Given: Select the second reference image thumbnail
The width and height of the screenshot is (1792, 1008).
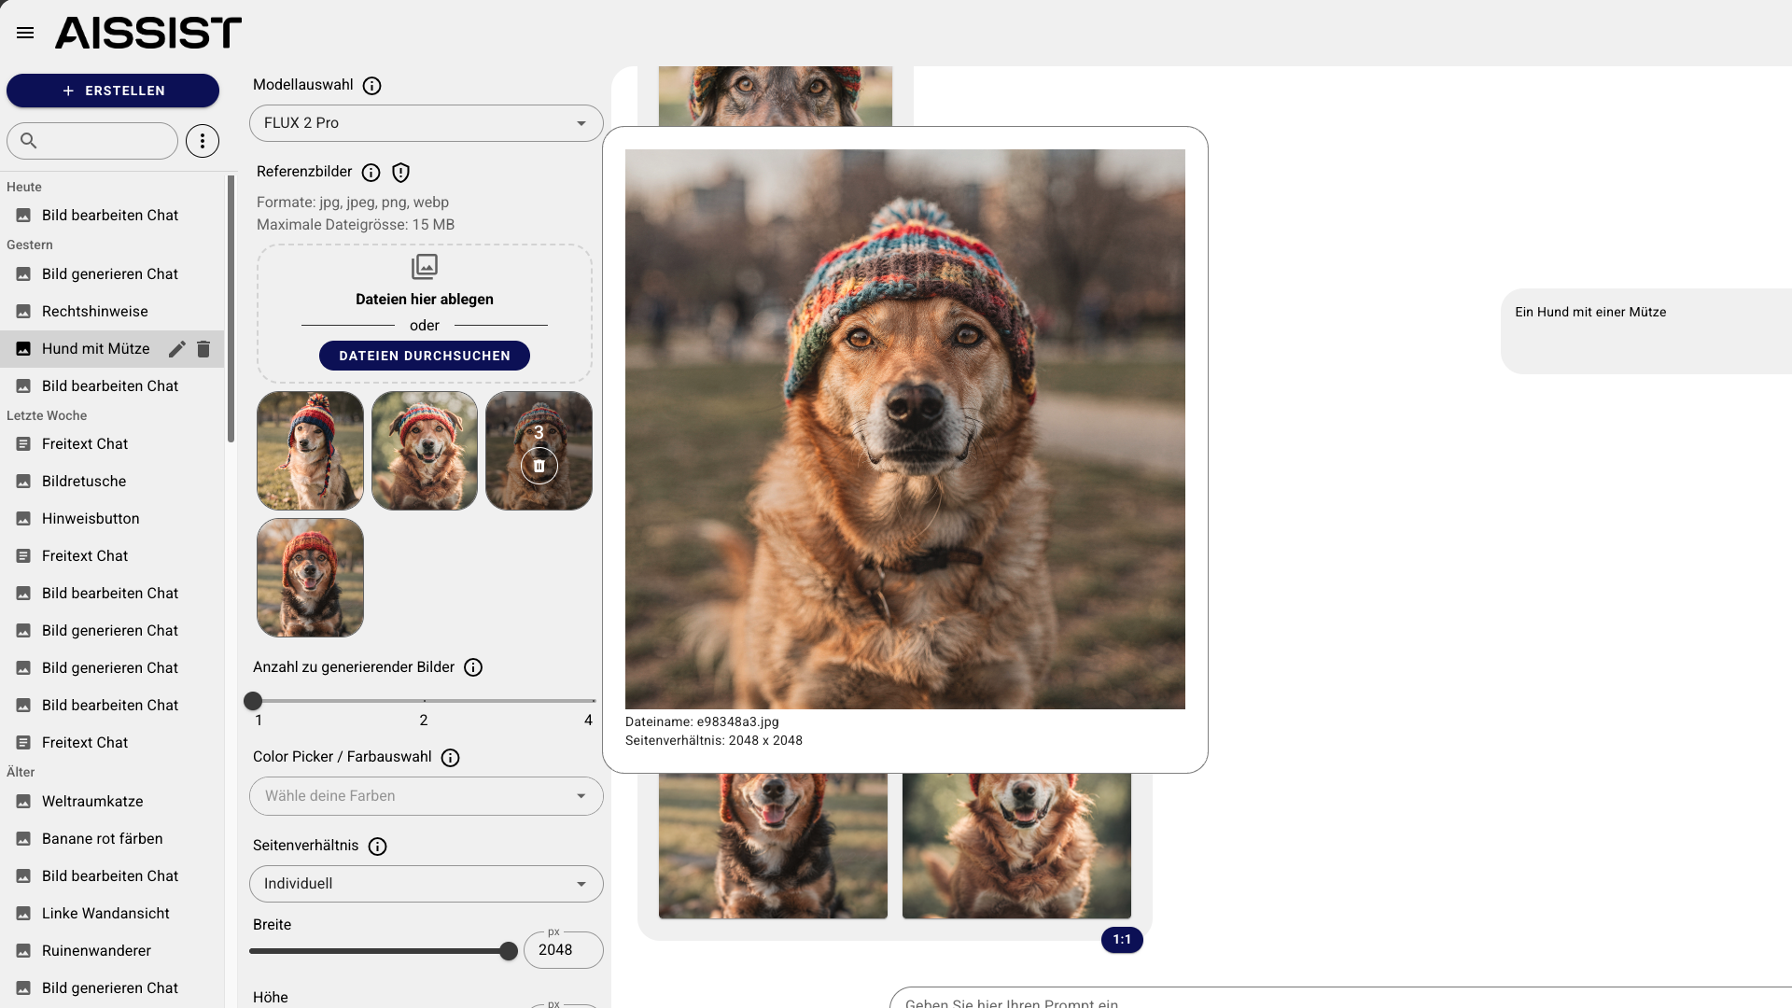Looking at the screenshot, I should [425, 451].
